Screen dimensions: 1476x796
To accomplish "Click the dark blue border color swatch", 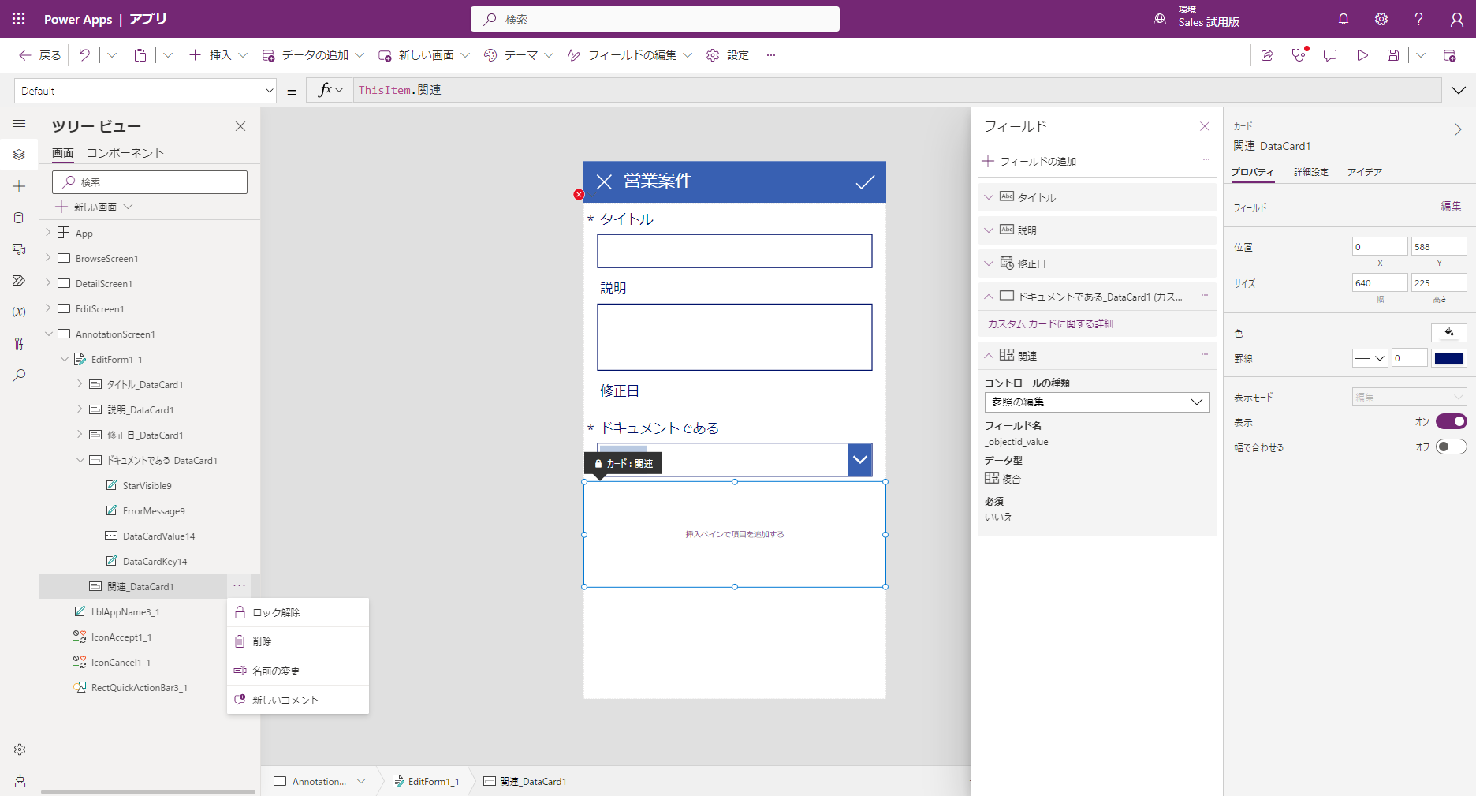I will click(1449, 358).
